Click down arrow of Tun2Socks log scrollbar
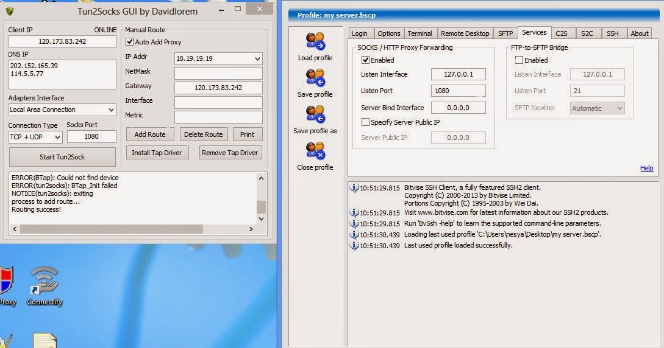Screen dimensions: 664x348 [x=262, y=219]
